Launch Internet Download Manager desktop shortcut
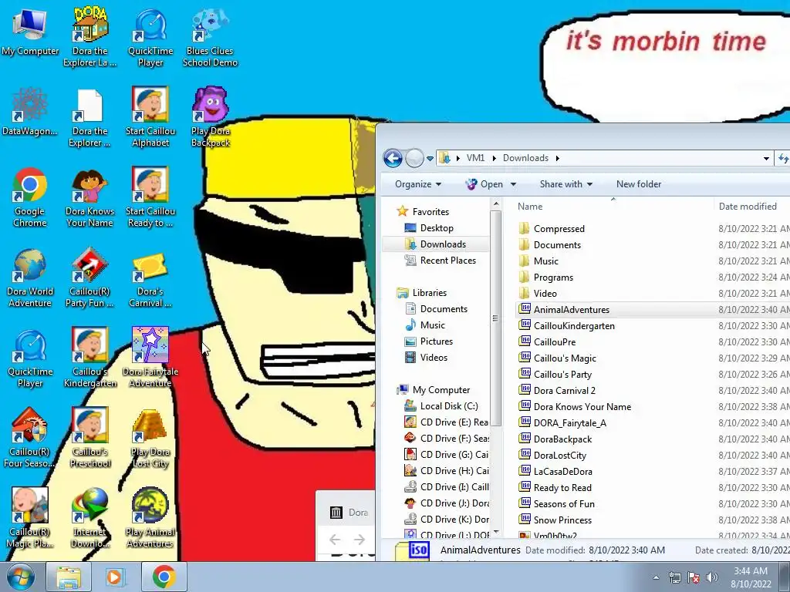 pos(89,517)
